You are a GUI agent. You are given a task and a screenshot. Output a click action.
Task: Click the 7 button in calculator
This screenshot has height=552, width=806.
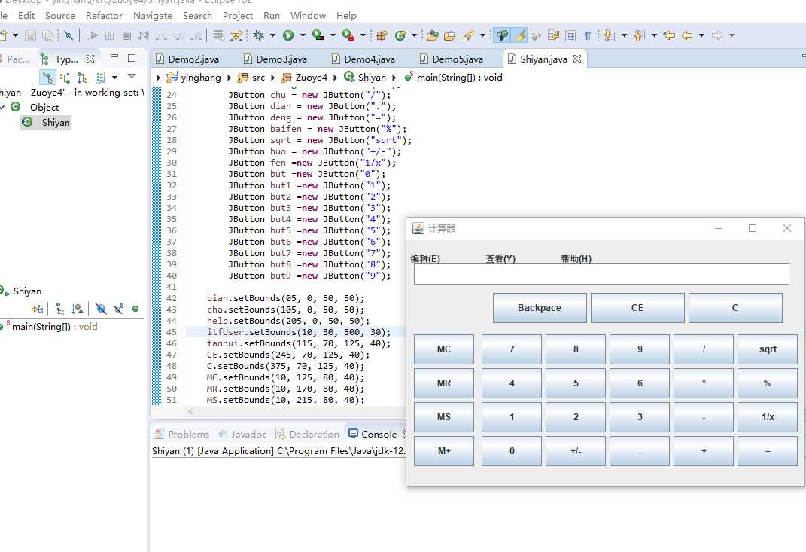(x=512, y=349)
